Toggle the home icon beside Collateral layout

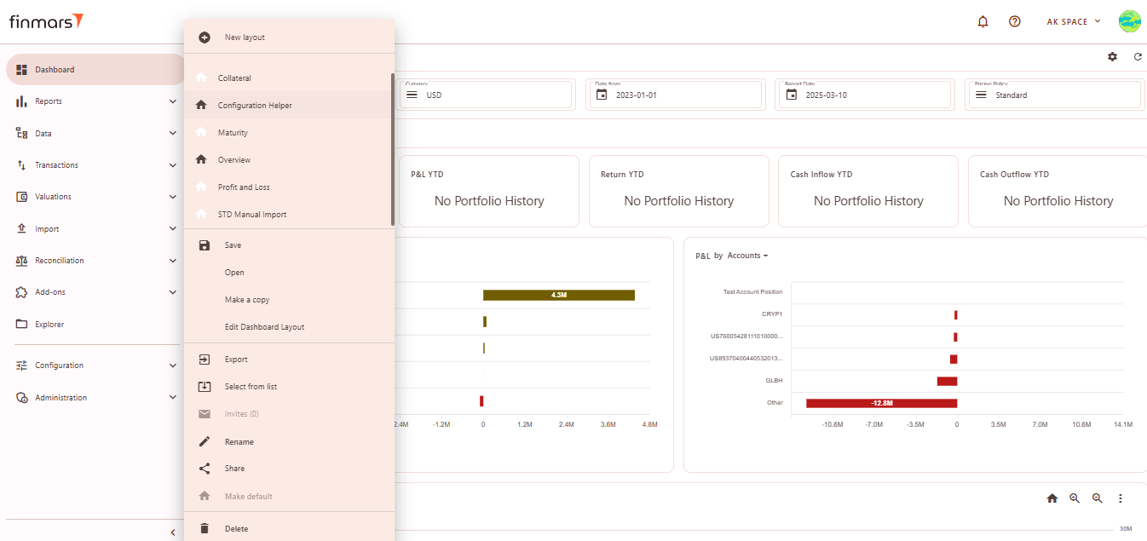coord(201,78)
